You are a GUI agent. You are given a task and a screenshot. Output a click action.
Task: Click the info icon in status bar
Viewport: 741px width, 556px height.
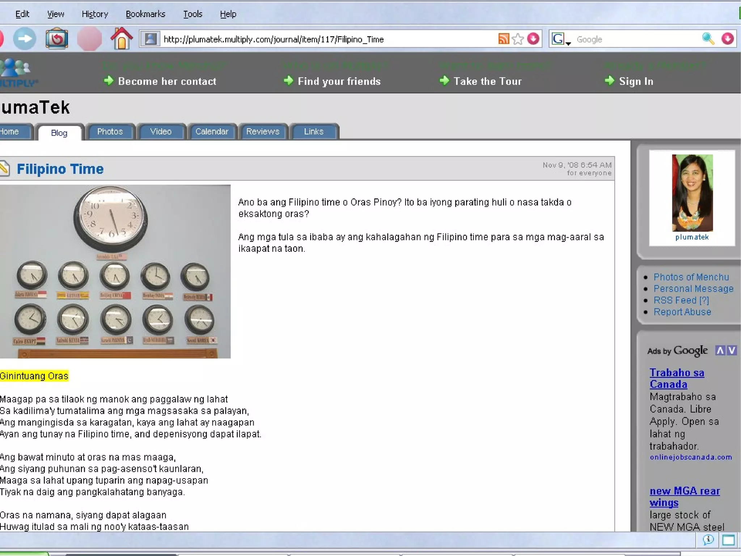tap(708, 540)
